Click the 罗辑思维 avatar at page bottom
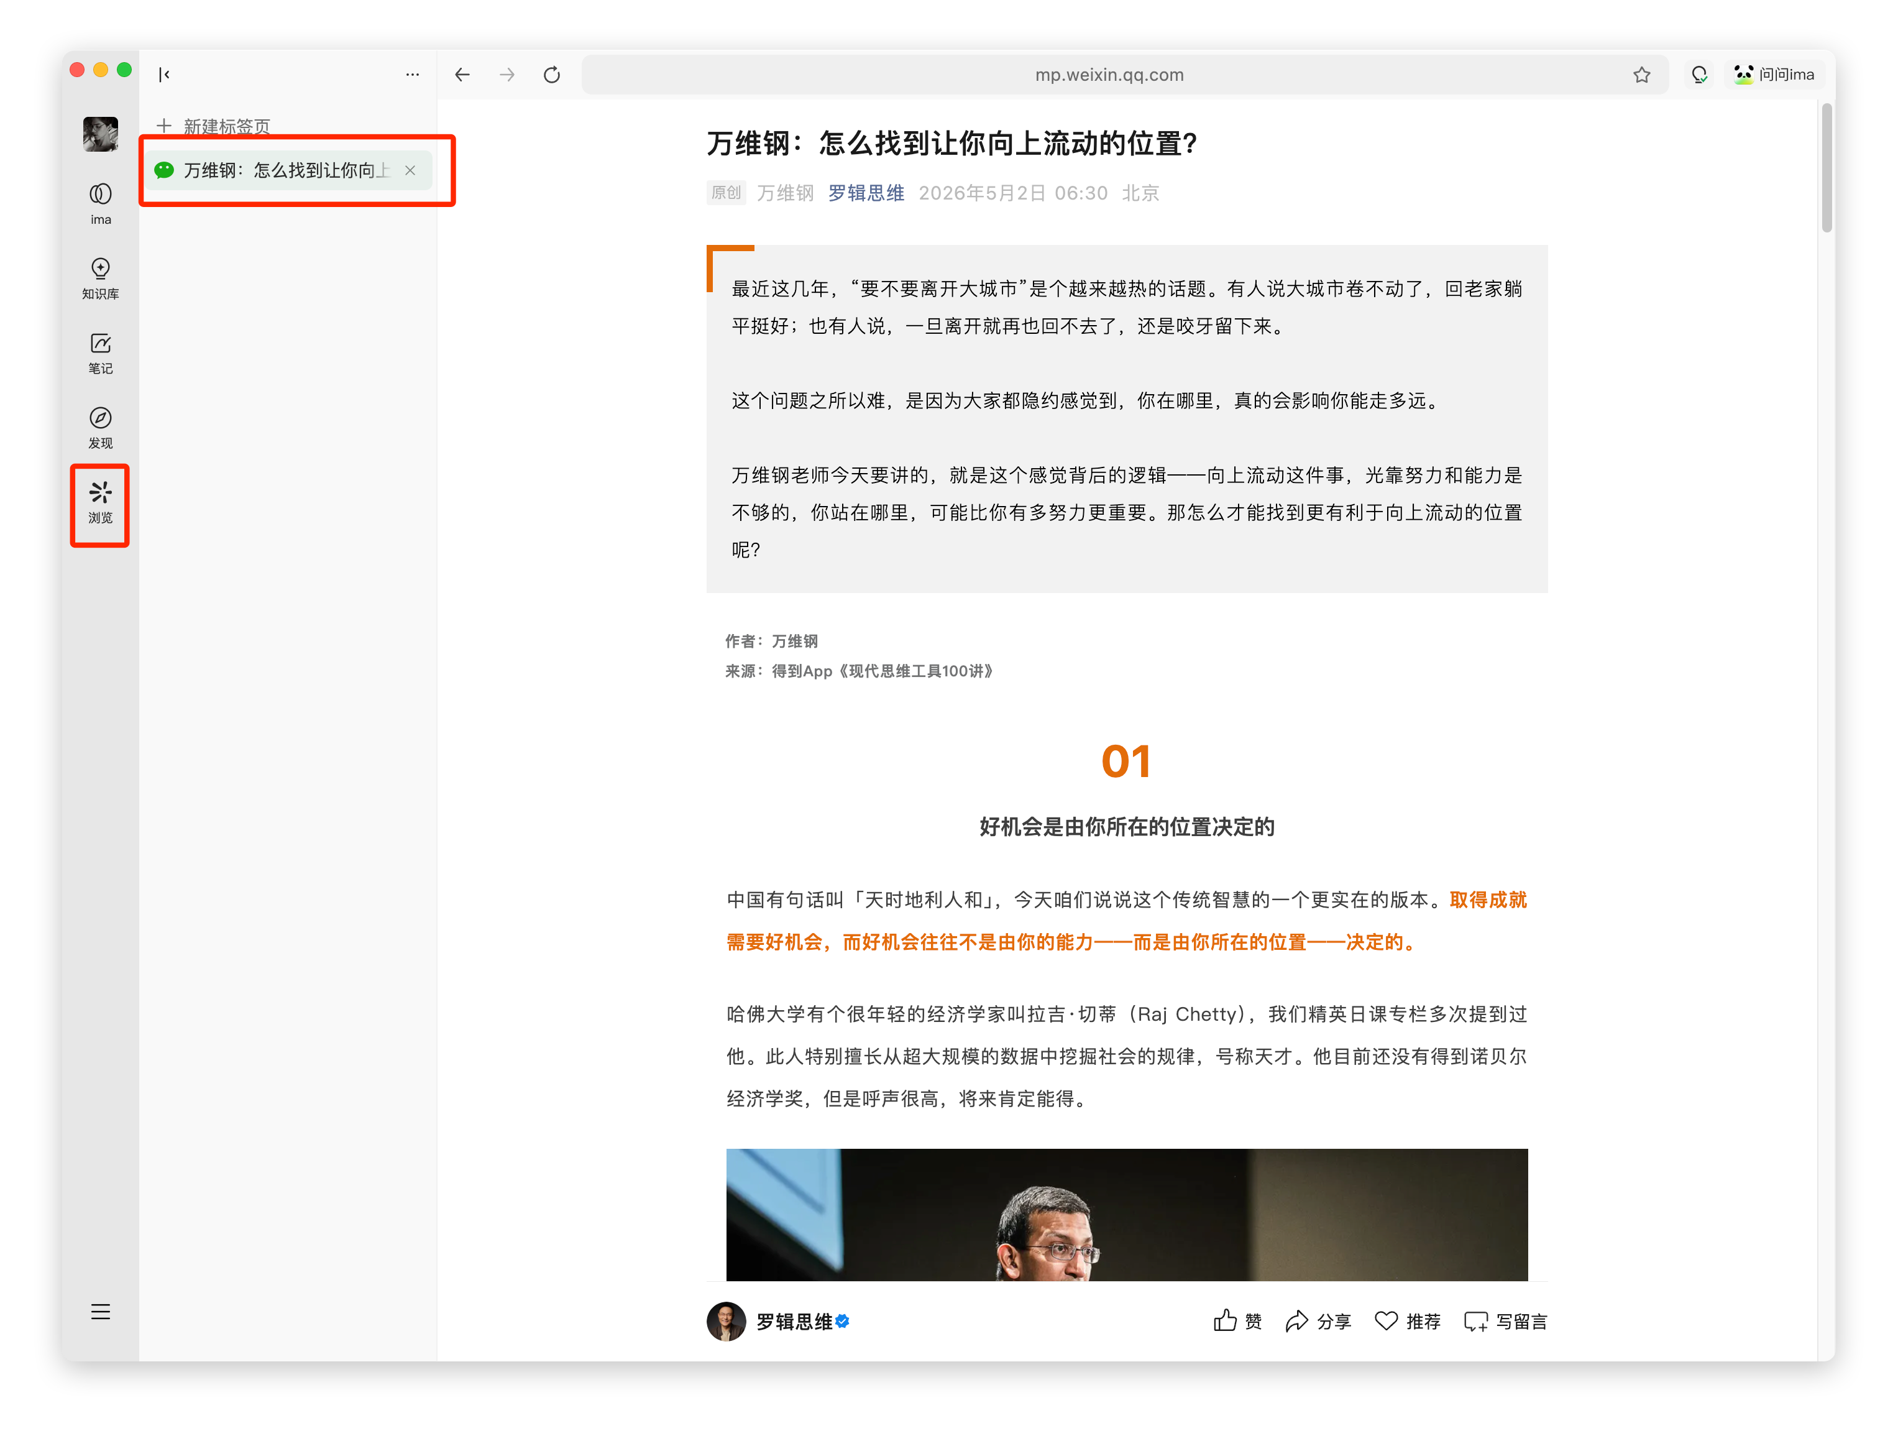 [x=726, y=1321]
